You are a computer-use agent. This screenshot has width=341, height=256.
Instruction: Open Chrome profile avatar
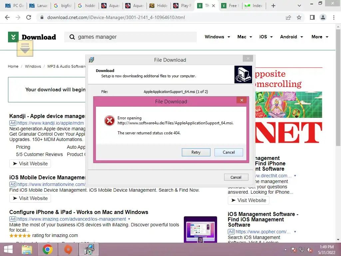323,17
